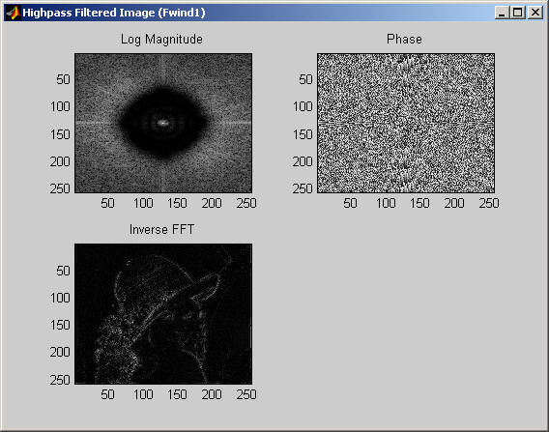Click the horizontal line in Phase plot
Viewport: 549px width, 432px height.
(x=406, y=123)
